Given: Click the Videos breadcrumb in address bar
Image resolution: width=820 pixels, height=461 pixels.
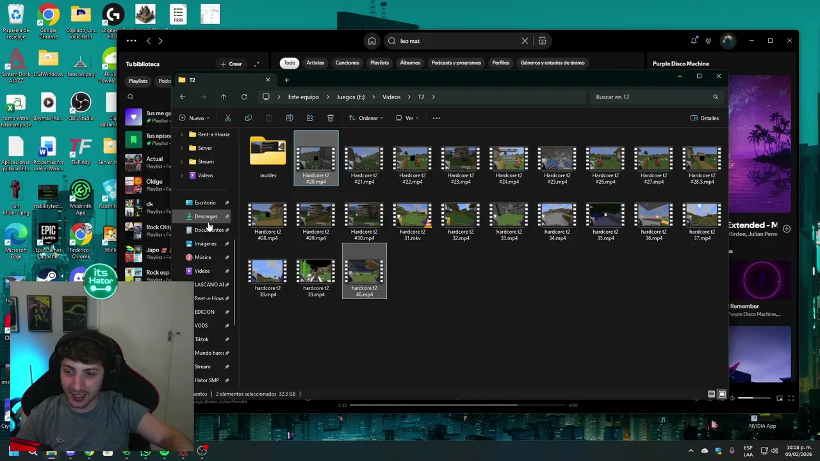Looking at the screenshot, I should (391, 97).
